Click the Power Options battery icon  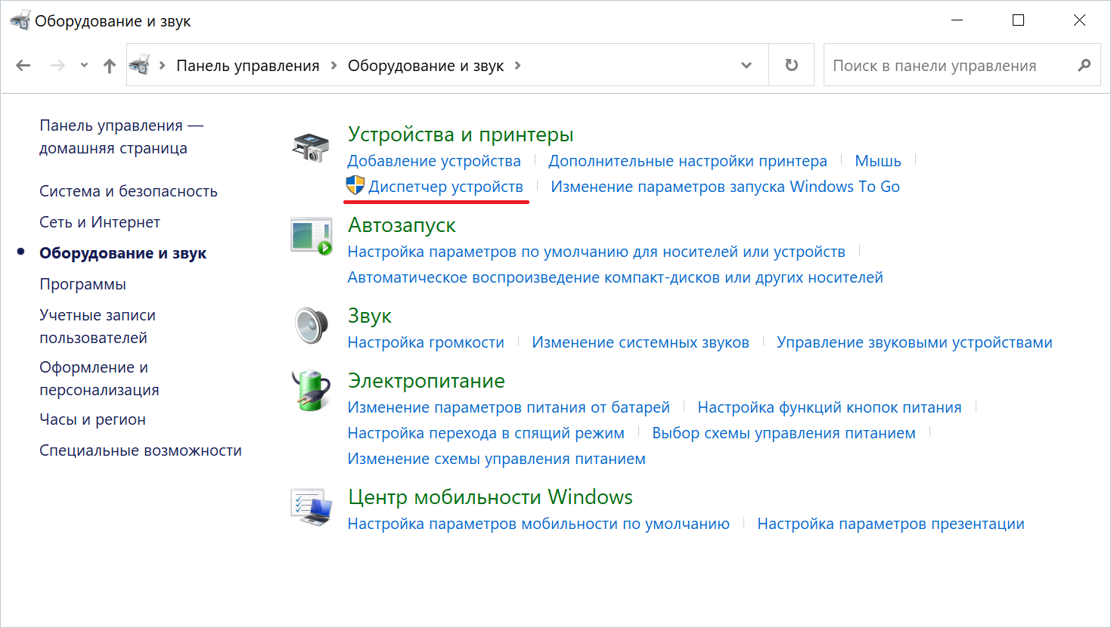click(x=311, y=391)
